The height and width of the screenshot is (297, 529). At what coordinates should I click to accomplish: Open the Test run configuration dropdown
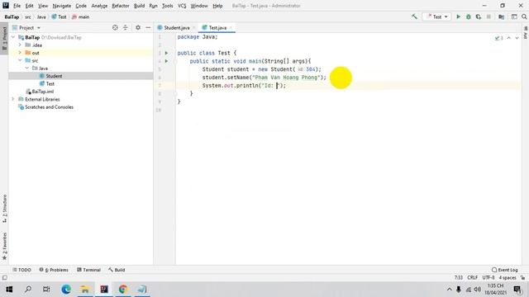pos(436,16)
